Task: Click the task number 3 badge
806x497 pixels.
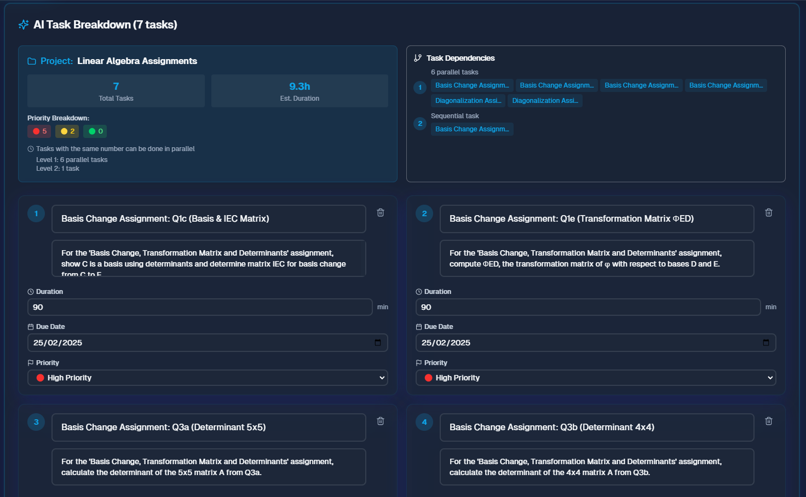Action: pos(36,422)
